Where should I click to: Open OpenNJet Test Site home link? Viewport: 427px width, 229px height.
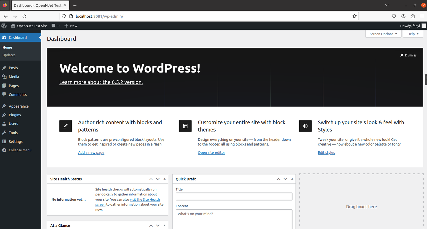[x=29, y=26]
